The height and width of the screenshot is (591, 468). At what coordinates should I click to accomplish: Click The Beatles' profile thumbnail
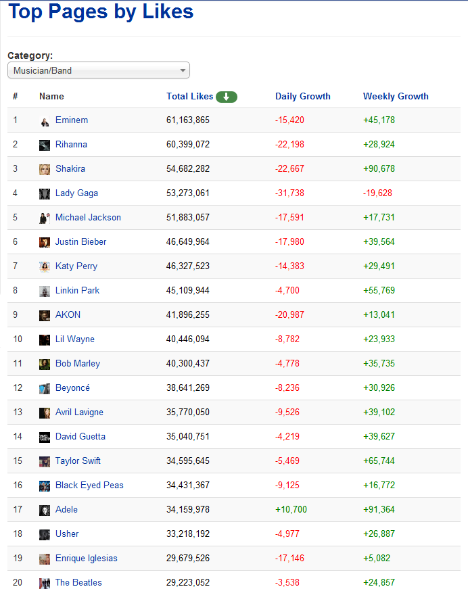pyautogui.click(x=45, y=584)
